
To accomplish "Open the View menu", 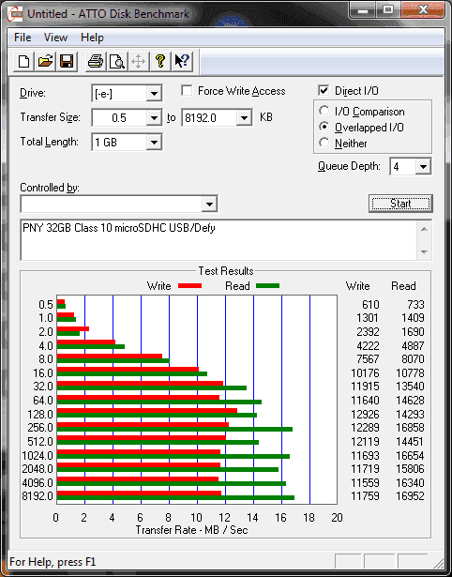I will tap(55, 38).
